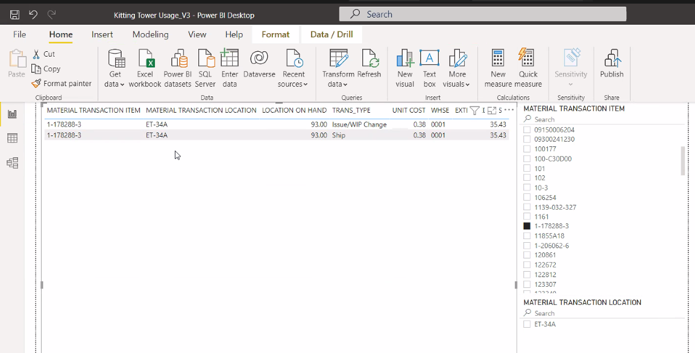695x353 pixels.
Task: Sort by TRANS_TYPE column header
Action: point(351,110)
